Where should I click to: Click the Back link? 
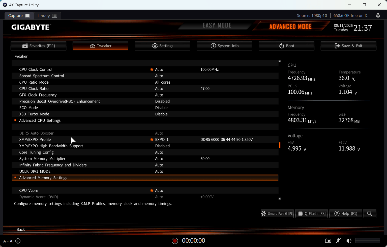pyautogui.click(x=21, y=229)
